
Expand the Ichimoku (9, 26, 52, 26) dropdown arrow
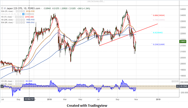(x=20, y=14)
